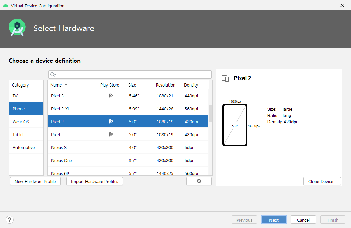Select the Nexus One device row

pos(128,160)
